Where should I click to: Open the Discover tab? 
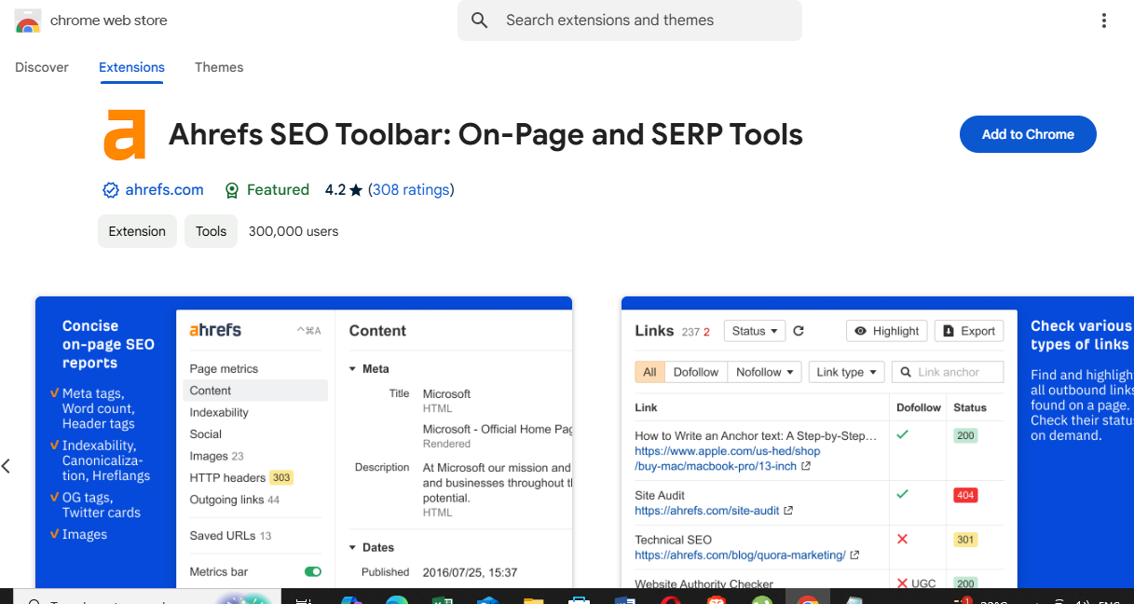(x=42, y=67)
